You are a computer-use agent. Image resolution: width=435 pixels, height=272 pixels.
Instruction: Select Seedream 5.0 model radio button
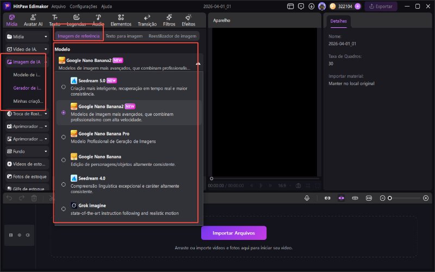64,87
